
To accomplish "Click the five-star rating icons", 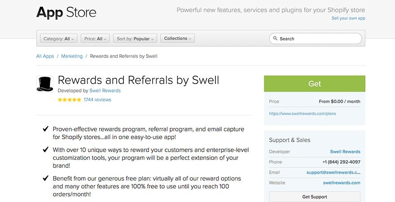I will pyautogui.click(x=69, y=100).
